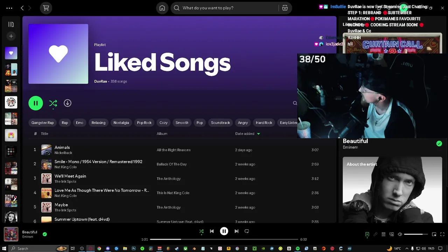This screenshot has height=252, width=448.
Task: Select Smile - Mono / 1954 Version track
Action: point(98,162)
